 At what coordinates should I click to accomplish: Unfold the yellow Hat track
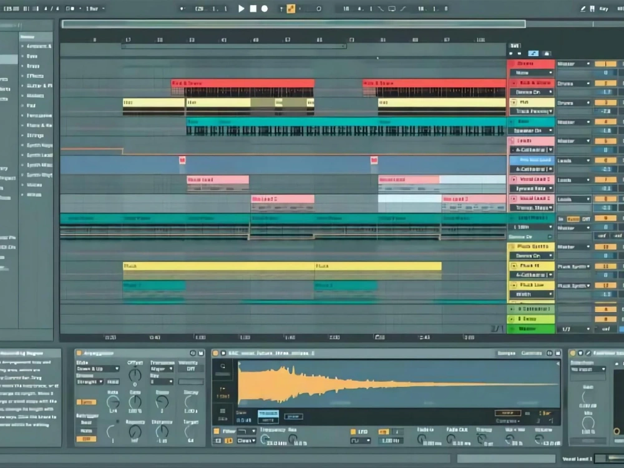(x=514, y=102)
